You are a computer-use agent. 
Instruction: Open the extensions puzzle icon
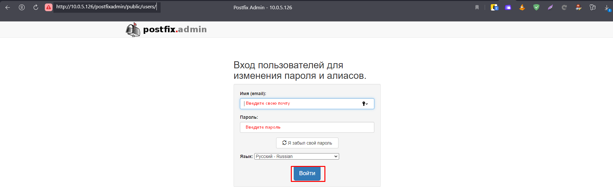(x=593, y=7)
